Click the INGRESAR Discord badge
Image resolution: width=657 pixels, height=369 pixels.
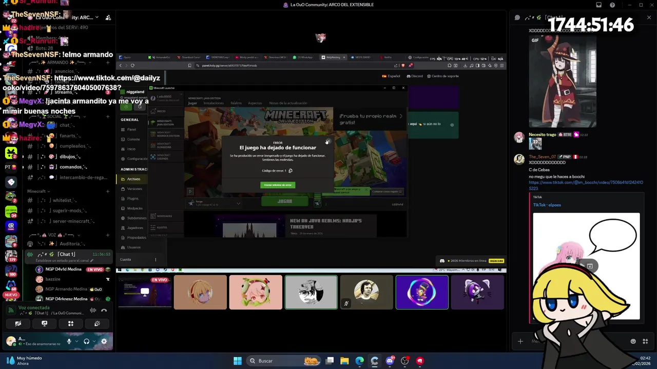tap(496, 261)
